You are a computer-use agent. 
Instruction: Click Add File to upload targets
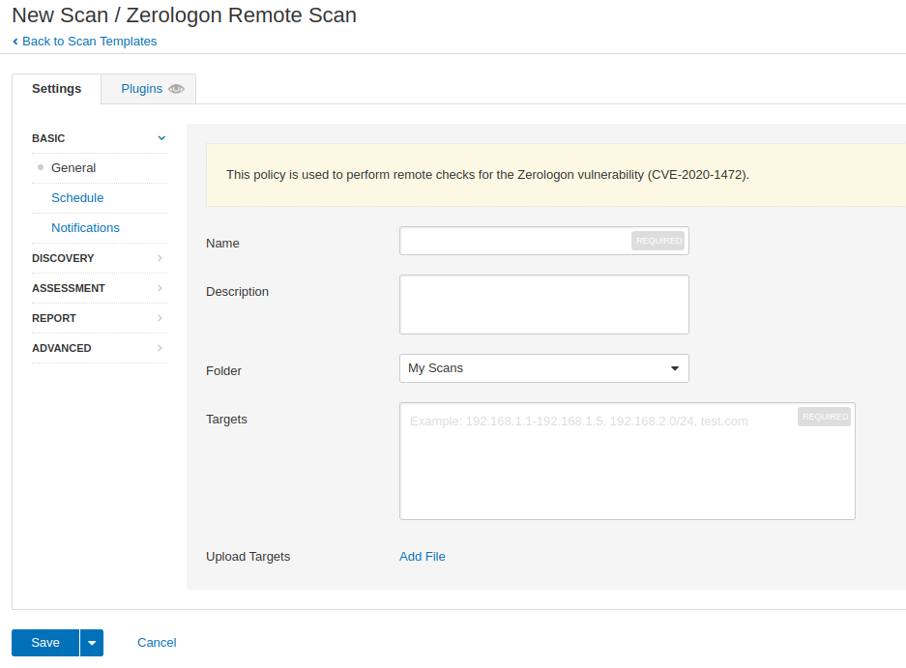coord(423,557)
